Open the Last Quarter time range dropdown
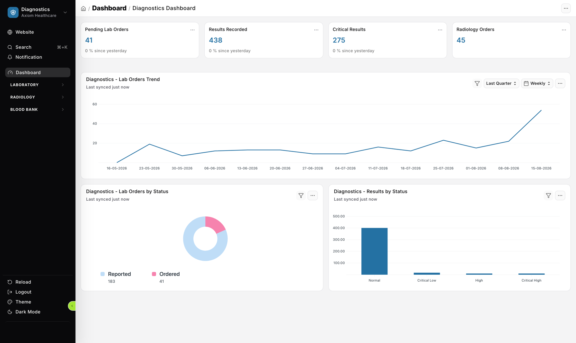Image resolution: width=576 pixels, height=343 pixels. (x=501, y=83)
